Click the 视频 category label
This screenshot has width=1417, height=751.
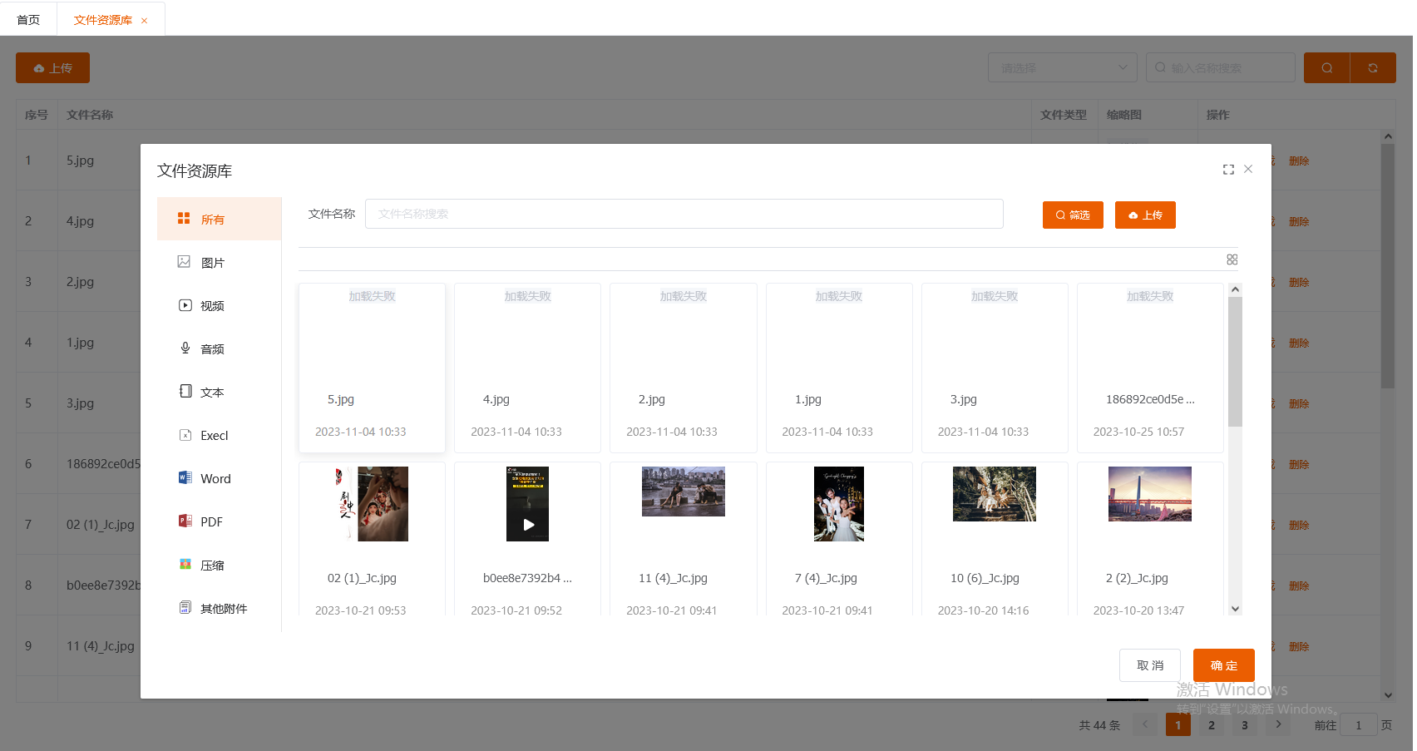tap(212, 306)
